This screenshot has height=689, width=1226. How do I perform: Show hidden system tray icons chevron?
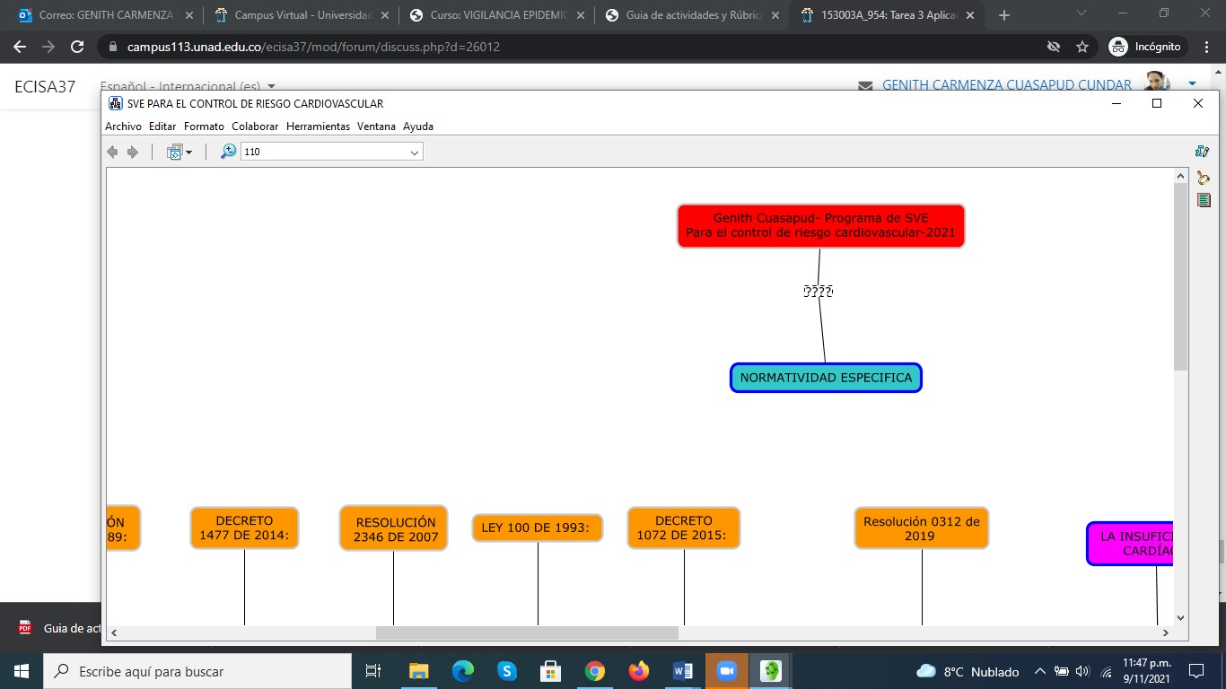pyautogui.click(x=1039, y=671)
